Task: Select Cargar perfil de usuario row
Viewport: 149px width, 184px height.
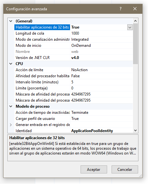Action: point(74,119)
